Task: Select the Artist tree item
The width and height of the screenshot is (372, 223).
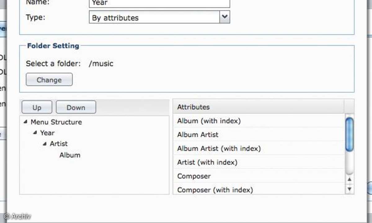Action: [x=59, y=144]
